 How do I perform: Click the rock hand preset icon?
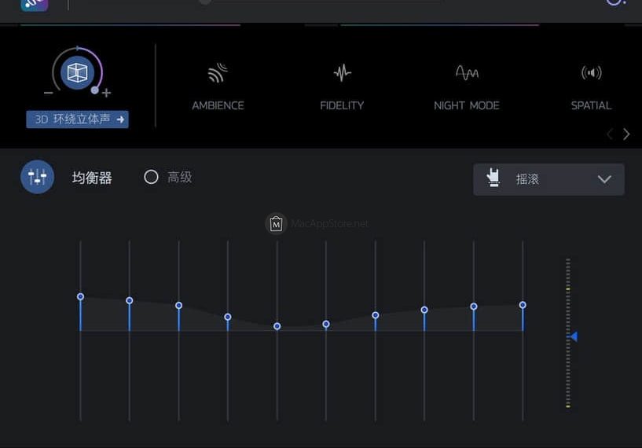click(x=493, y=178)
